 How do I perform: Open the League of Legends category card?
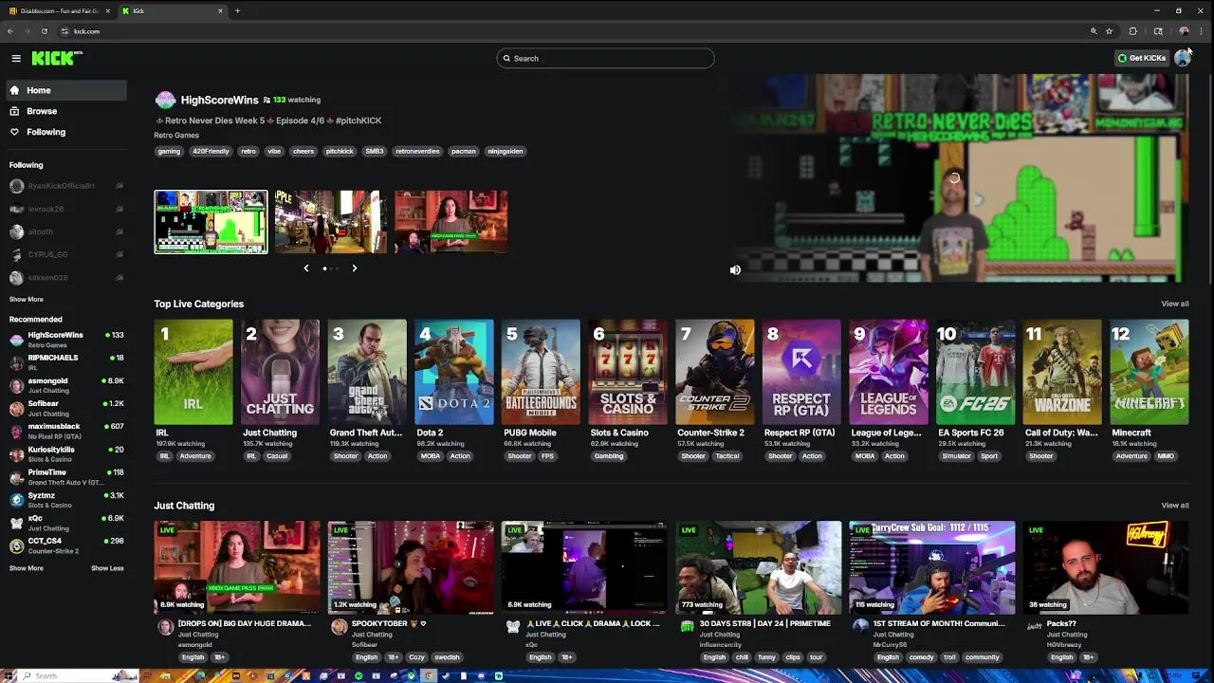(889, 372)
